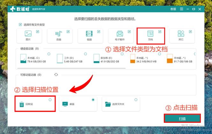212x134 pixels.
Task: Minimize the 数据蛙 window
Action: coord(188,9)
